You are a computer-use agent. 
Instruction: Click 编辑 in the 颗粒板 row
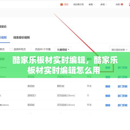108,86
